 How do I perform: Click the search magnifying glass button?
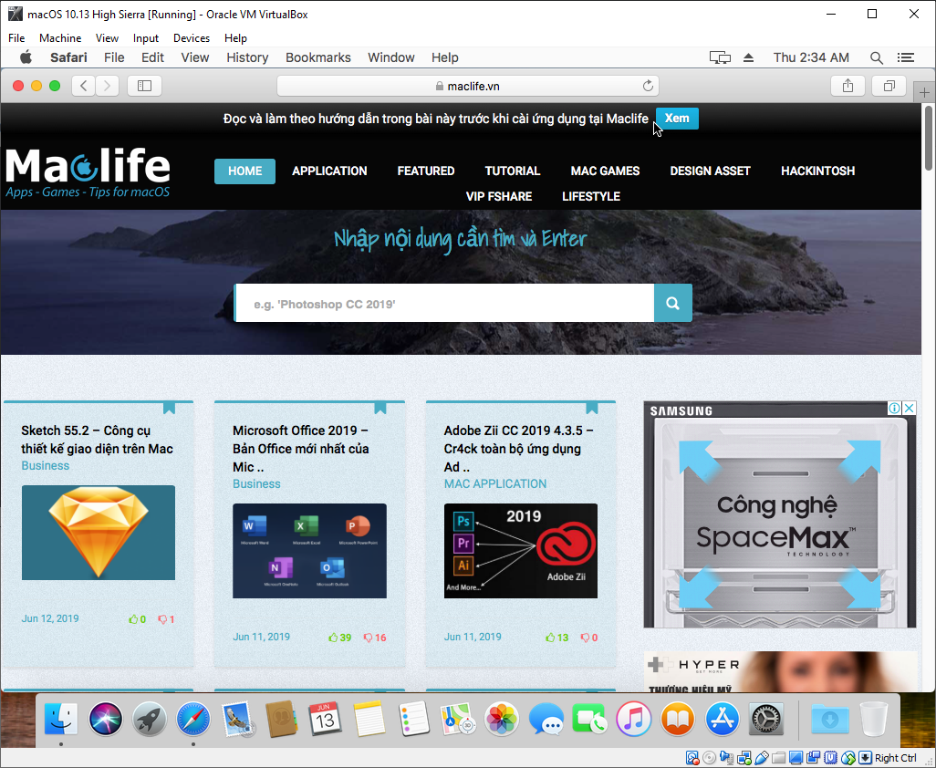[672, 302]
